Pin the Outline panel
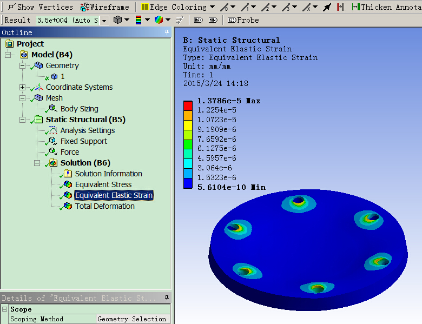The height and width of the screenshot is (324, 422). [x=167, y=32]
